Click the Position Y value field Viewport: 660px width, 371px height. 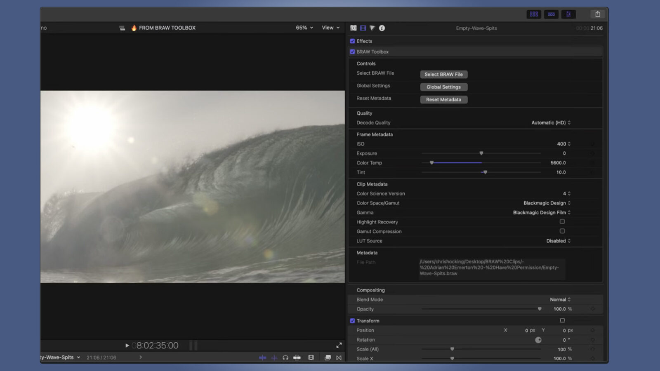563,331
